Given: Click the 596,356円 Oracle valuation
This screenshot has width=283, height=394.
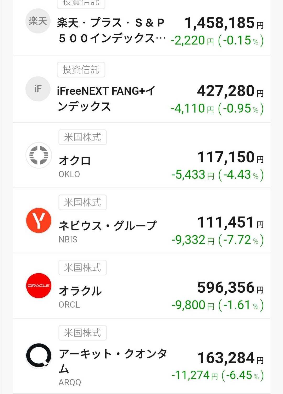Looking at the screenshot, I should [230, 287].
